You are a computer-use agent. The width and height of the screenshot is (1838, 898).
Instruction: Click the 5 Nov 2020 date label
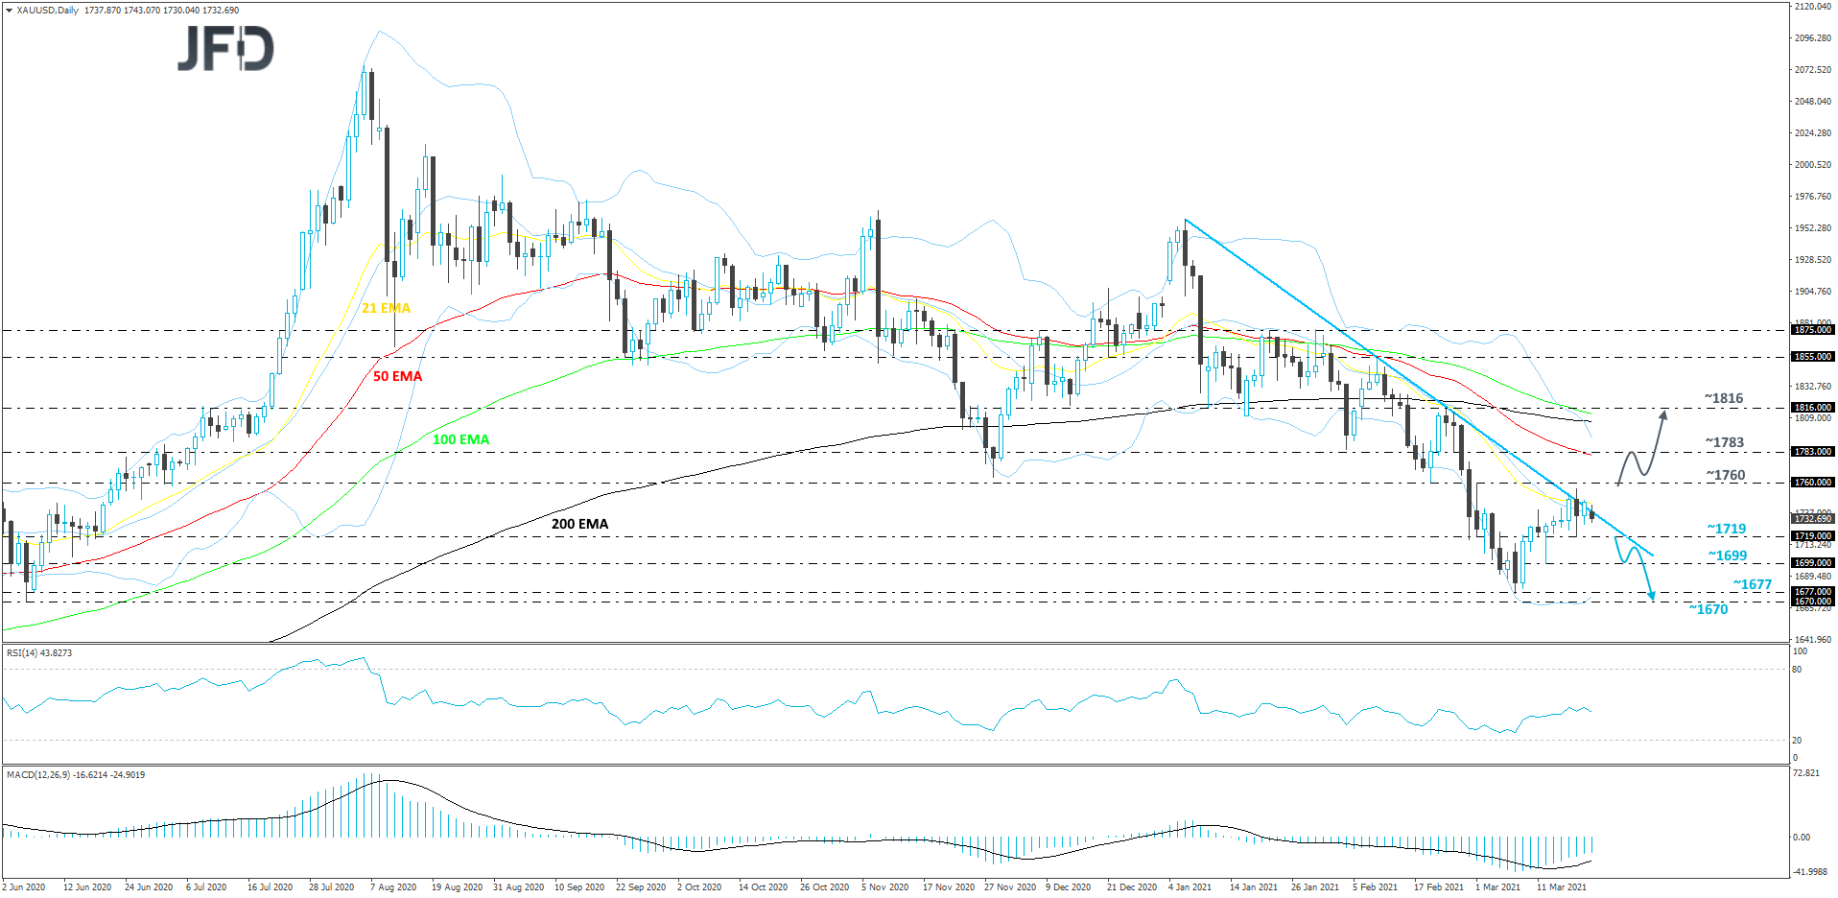click(x=884, y=887)
